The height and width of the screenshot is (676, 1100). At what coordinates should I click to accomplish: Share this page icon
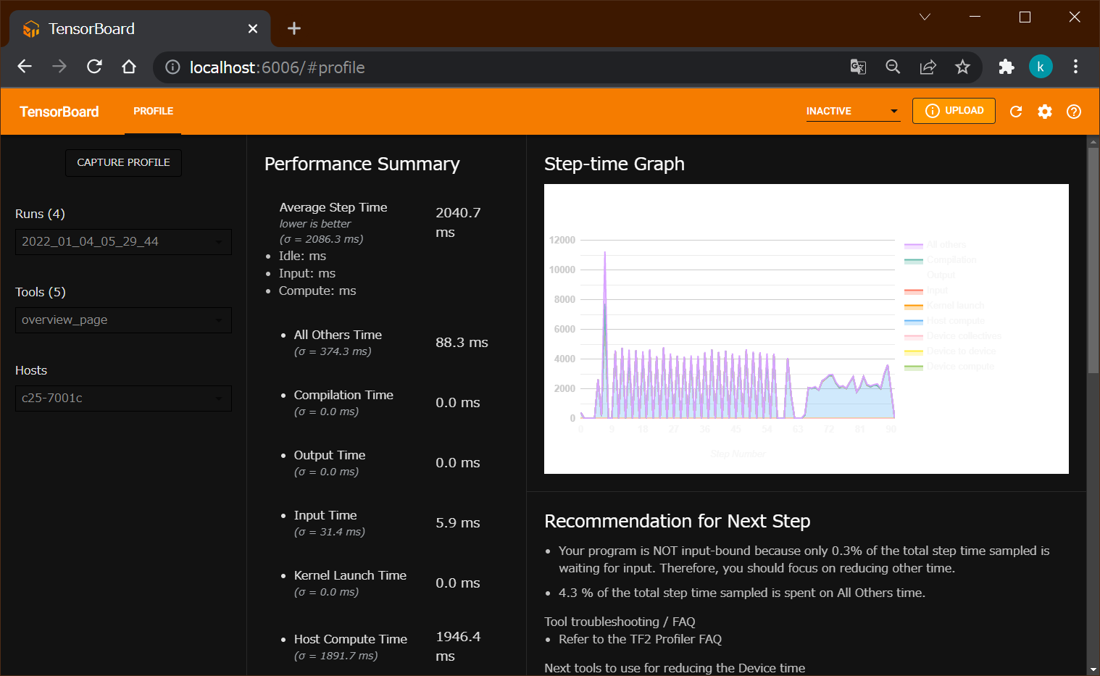tap(928, 67)
